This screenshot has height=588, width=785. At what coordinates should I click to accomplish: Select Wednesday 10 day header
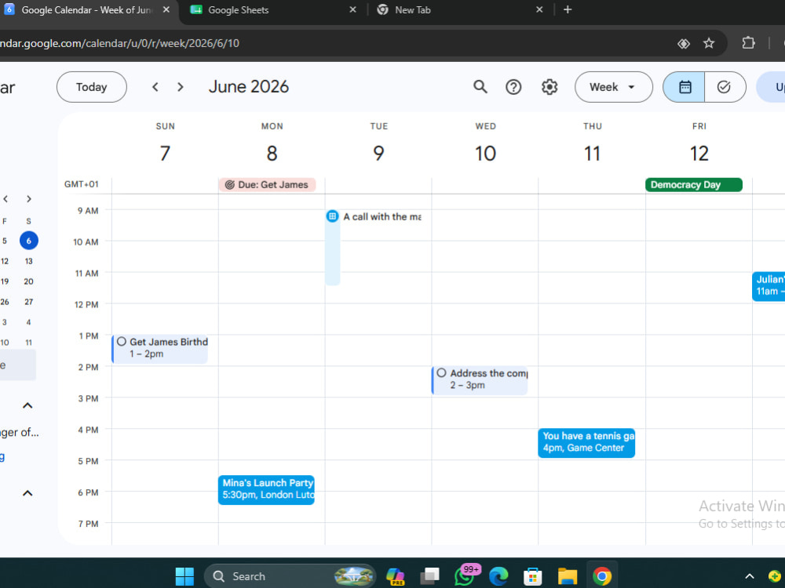point(486,153)
